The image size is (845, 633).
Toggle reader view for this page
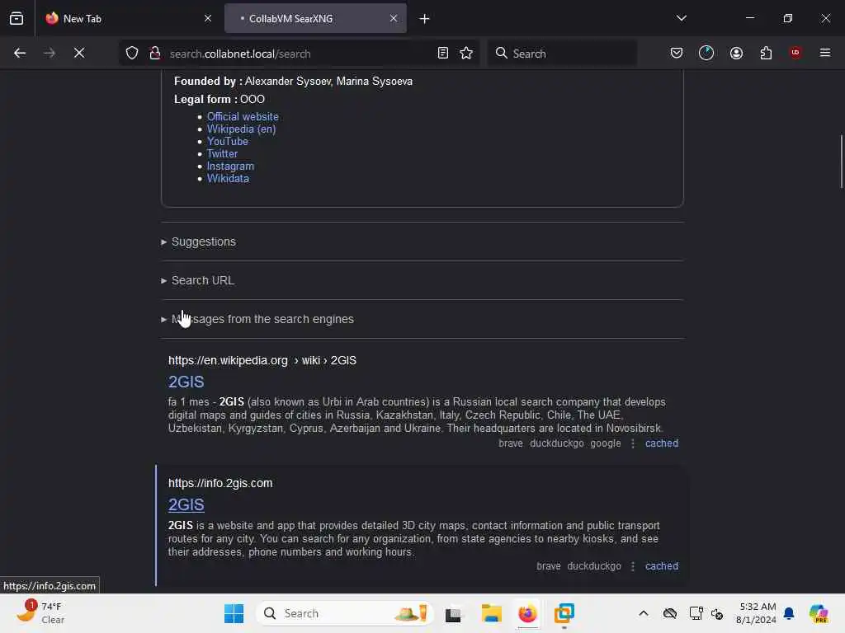443,53
